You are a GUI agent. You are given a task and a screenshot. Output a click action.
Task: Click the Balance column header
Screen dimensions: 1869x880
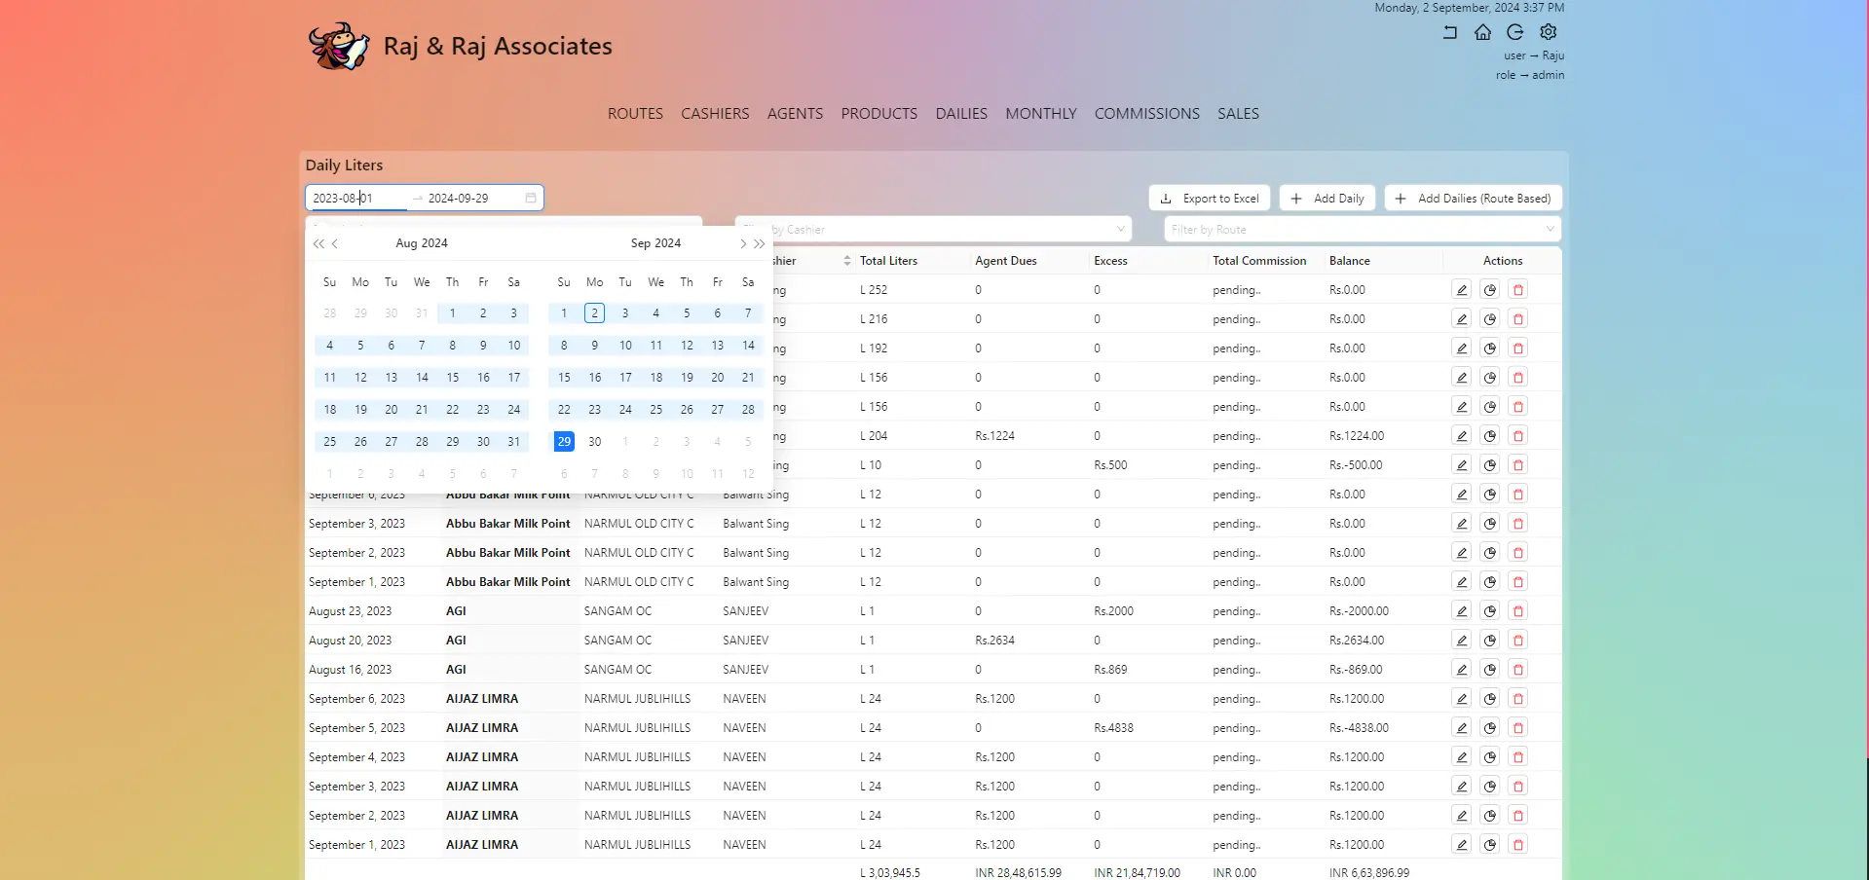(x=1349, y=261)
